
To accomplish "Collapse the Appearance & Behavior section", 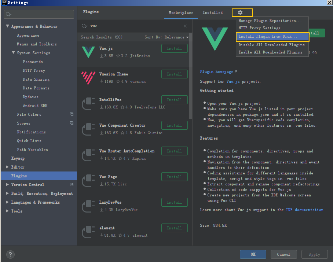I will click(7, 26).
